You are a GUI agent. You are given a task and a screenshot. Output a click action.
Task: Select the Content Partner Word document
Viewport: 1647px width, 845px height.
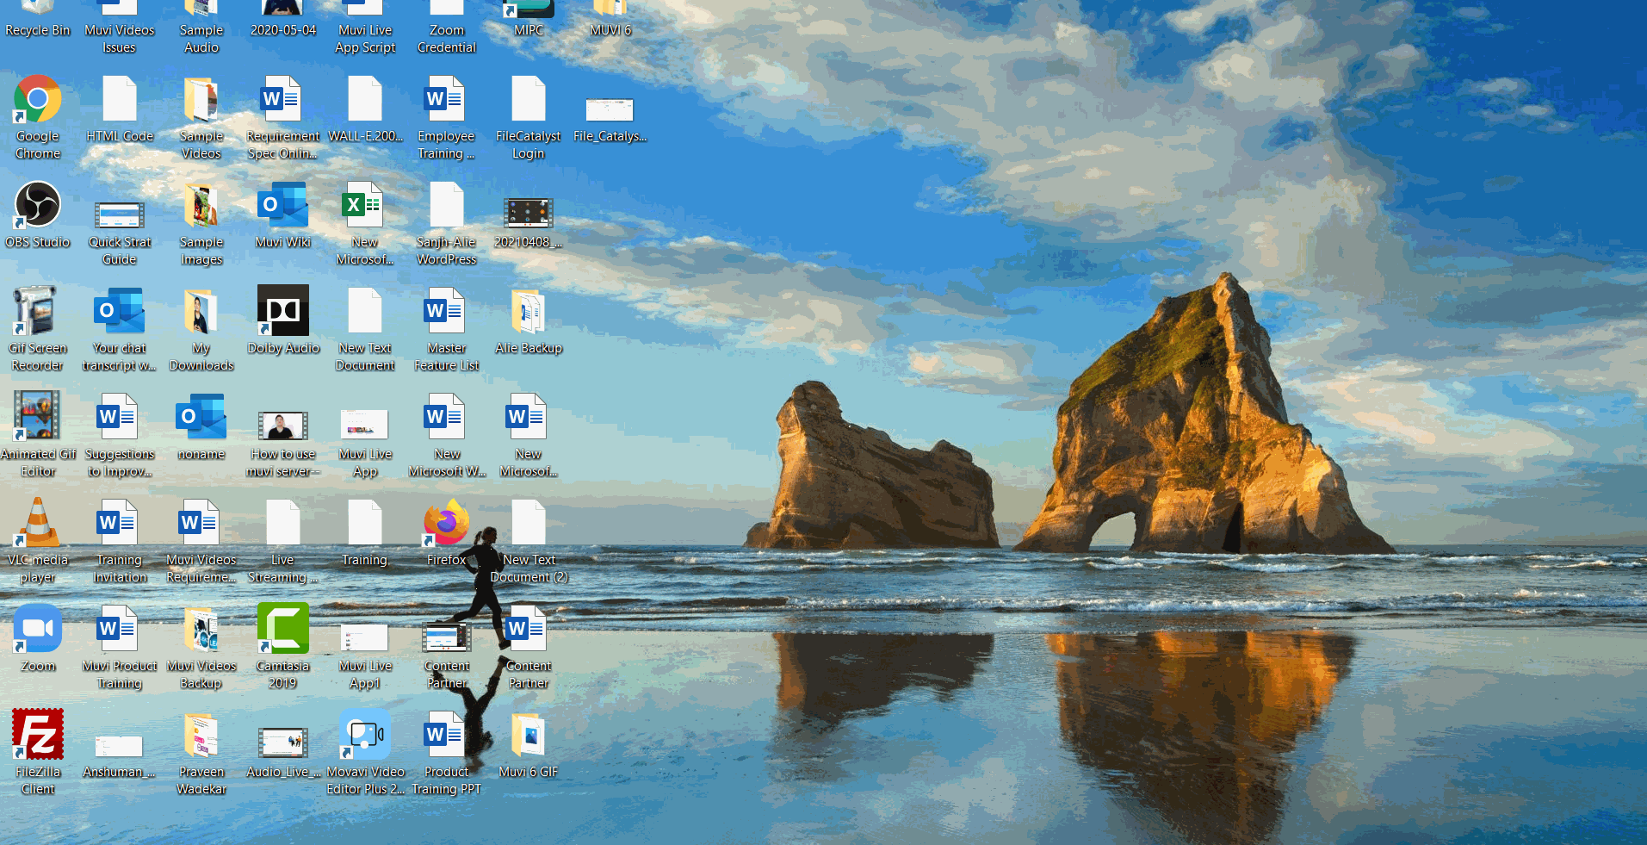click(529, 647)
